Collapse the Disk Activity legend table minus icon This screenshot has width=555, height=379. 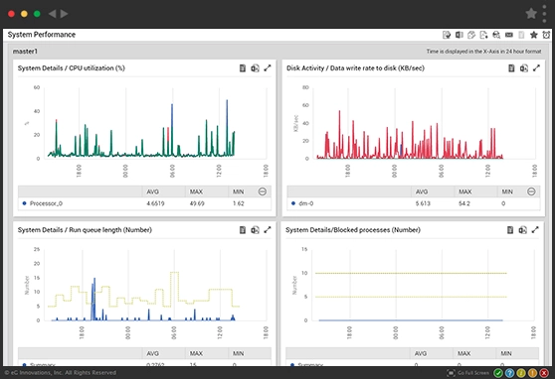(531, 191)
